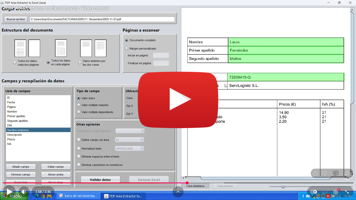
Task: Switch to 'Cara trasera' tab
Action: (x=225, y=186)
